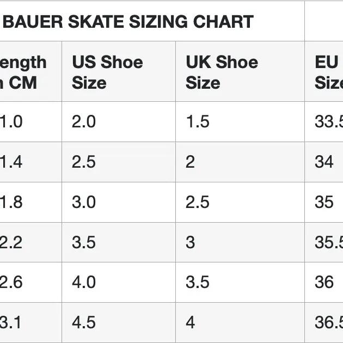Click UK shoe size 3.5 cell
The height and width of the screenshot is (343, 343).
(x=240, y=282)
